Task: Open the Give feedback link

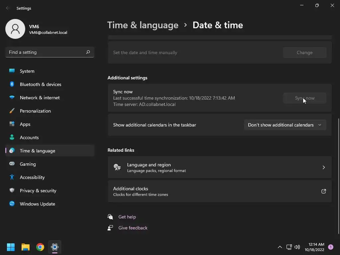Action: pyautogui.click(x=133, y=228)
